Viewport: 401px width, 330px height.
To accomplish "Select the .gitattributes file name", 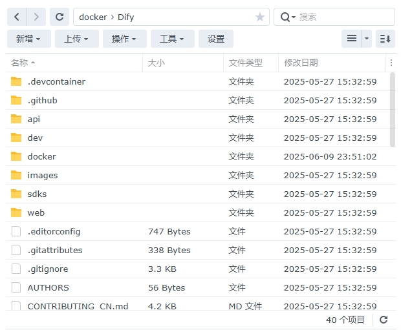I will [55, 251].
